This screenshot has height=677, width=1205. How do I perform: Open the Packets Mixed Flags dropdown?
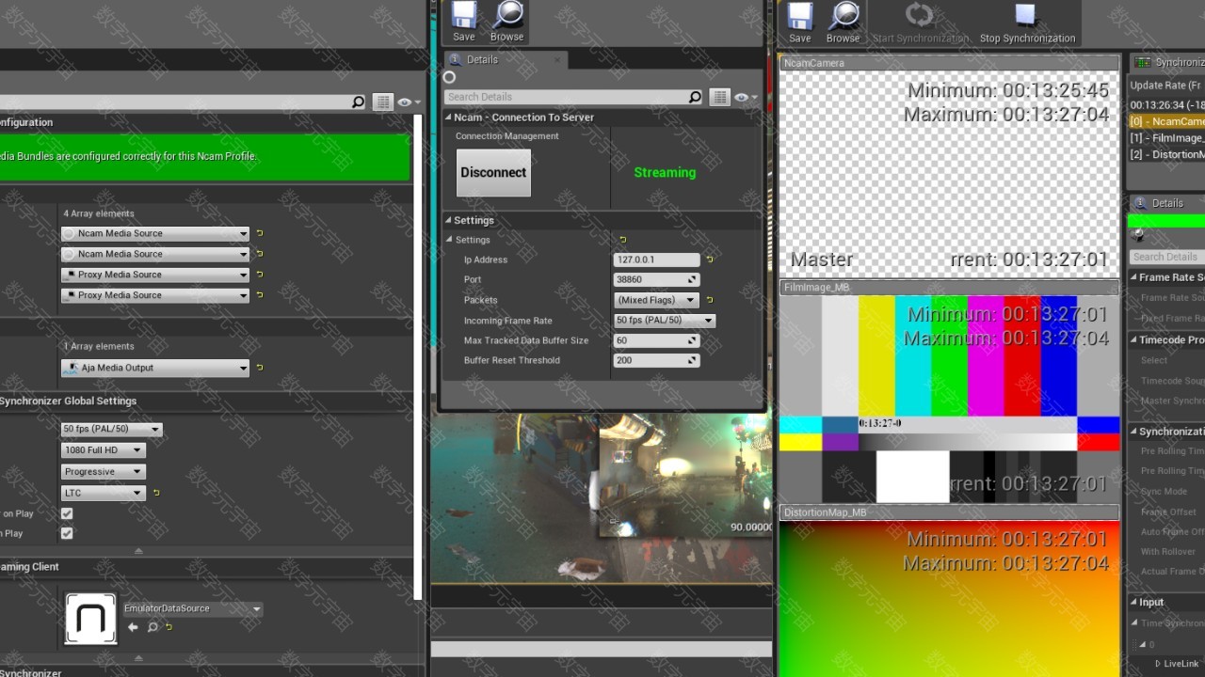point(656,300)
